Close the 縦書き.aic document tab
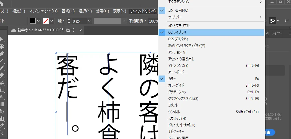Screen dimensions: 291x139 [x=81, y=30]
